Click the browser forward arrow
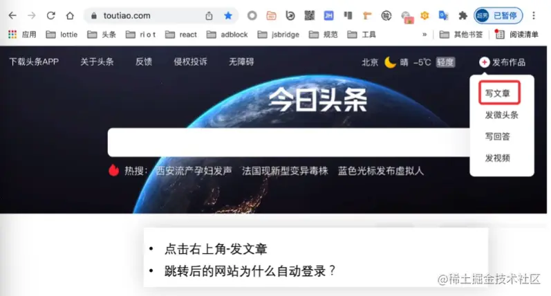This screenshot has height=296, width=551. (x=32, y=15)
